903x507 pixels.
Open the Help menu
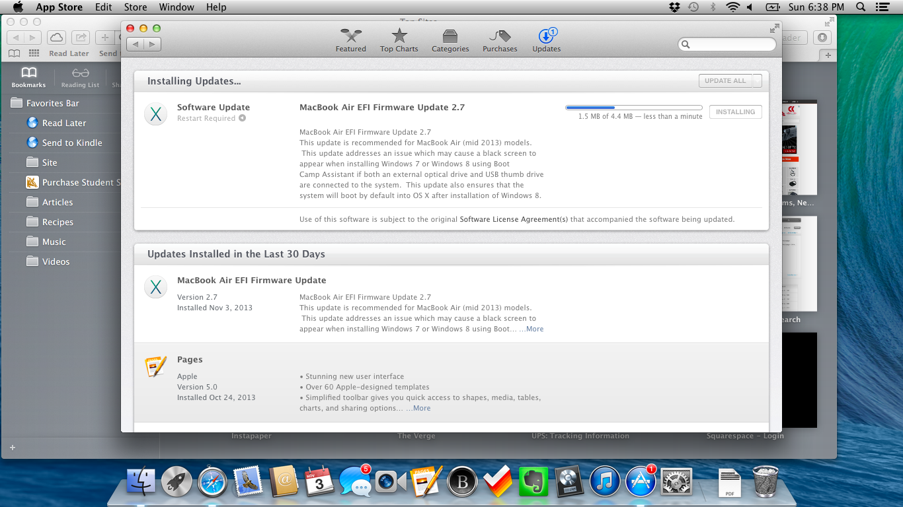point(216,7)
